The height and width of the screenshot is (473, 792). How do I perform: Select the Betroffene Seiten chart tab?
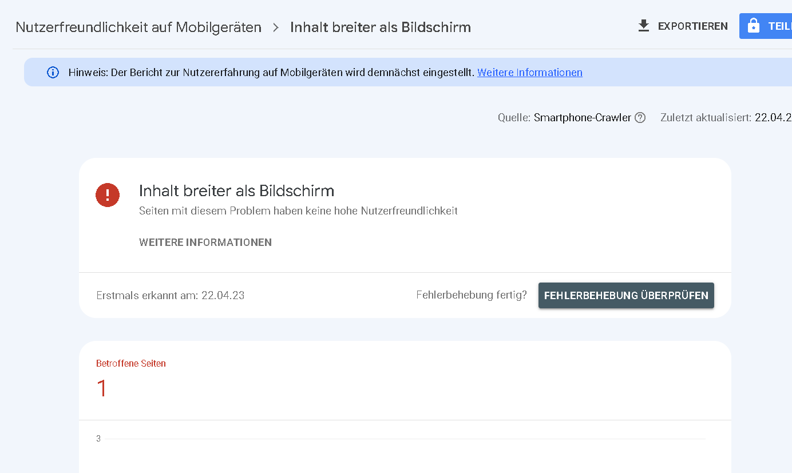click(131, 363)
